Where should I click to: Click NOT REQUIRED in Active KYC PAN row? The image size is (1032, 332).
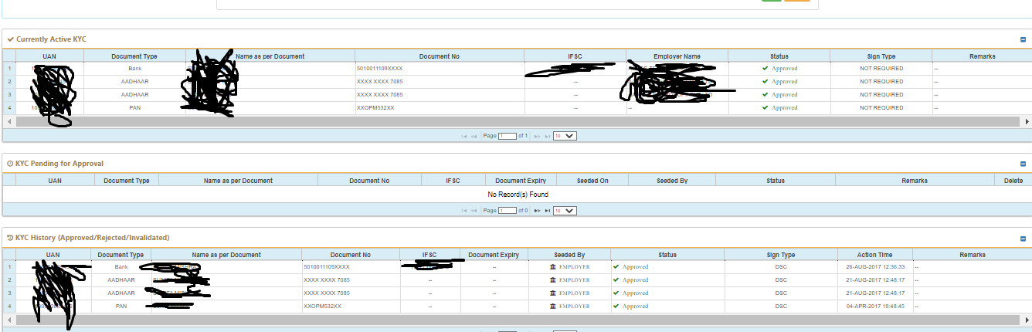[881, 108]
